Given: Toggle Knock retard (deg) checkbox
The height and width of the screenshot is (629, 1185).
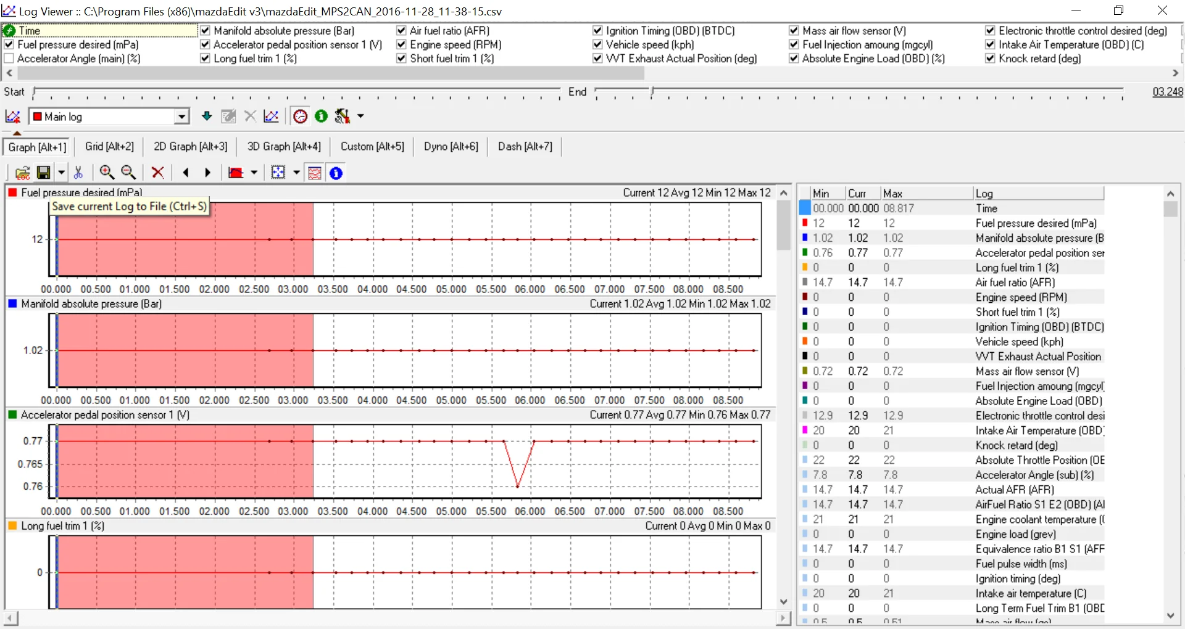Looking at the screenshot, I should click(x=990, y=59).
